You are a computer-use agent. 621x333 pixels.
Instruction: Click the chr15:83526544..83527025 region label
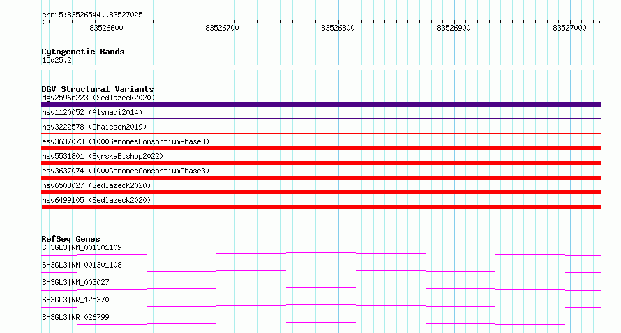tap(92, 15)
